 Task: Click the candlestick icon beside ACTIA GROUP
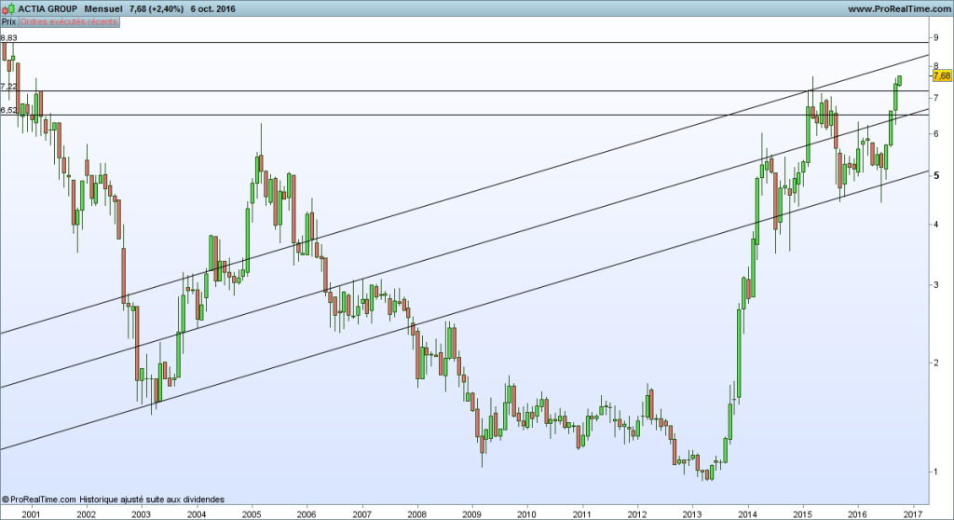click(x=7, y=8)
